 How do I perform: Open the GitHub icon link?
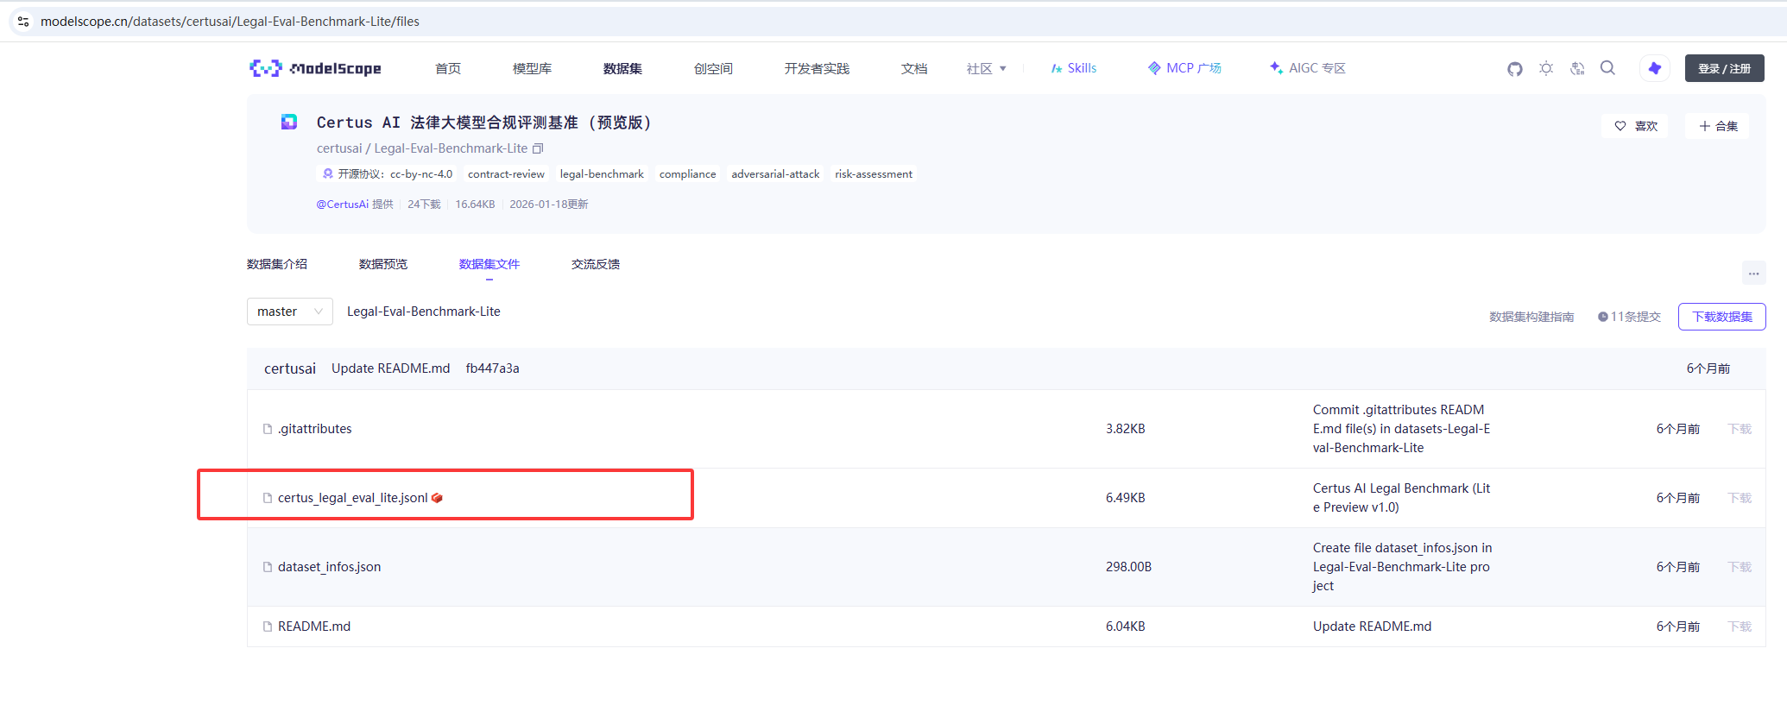pos(1515,68)
